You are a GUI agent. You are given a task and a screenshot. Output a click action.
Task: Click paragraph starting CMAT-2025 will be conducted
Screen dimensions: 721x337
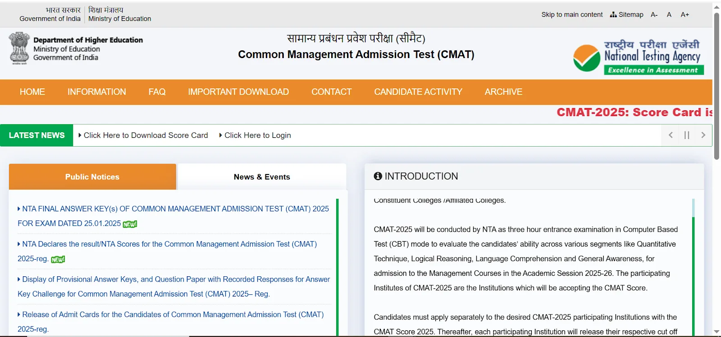point(526,259)
